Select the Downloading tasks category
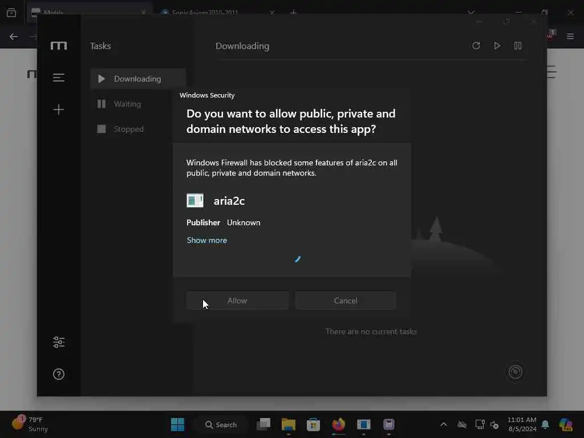584x438 pixels. pyautogui.click(x=138, y=79)
